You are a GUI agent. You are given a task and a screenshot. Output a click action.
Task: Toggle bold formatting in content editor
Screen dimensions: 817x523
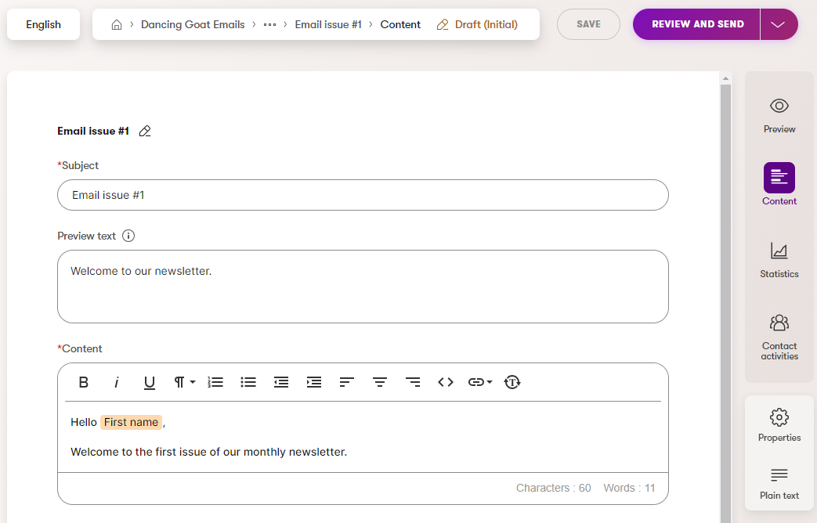point(83,382)
